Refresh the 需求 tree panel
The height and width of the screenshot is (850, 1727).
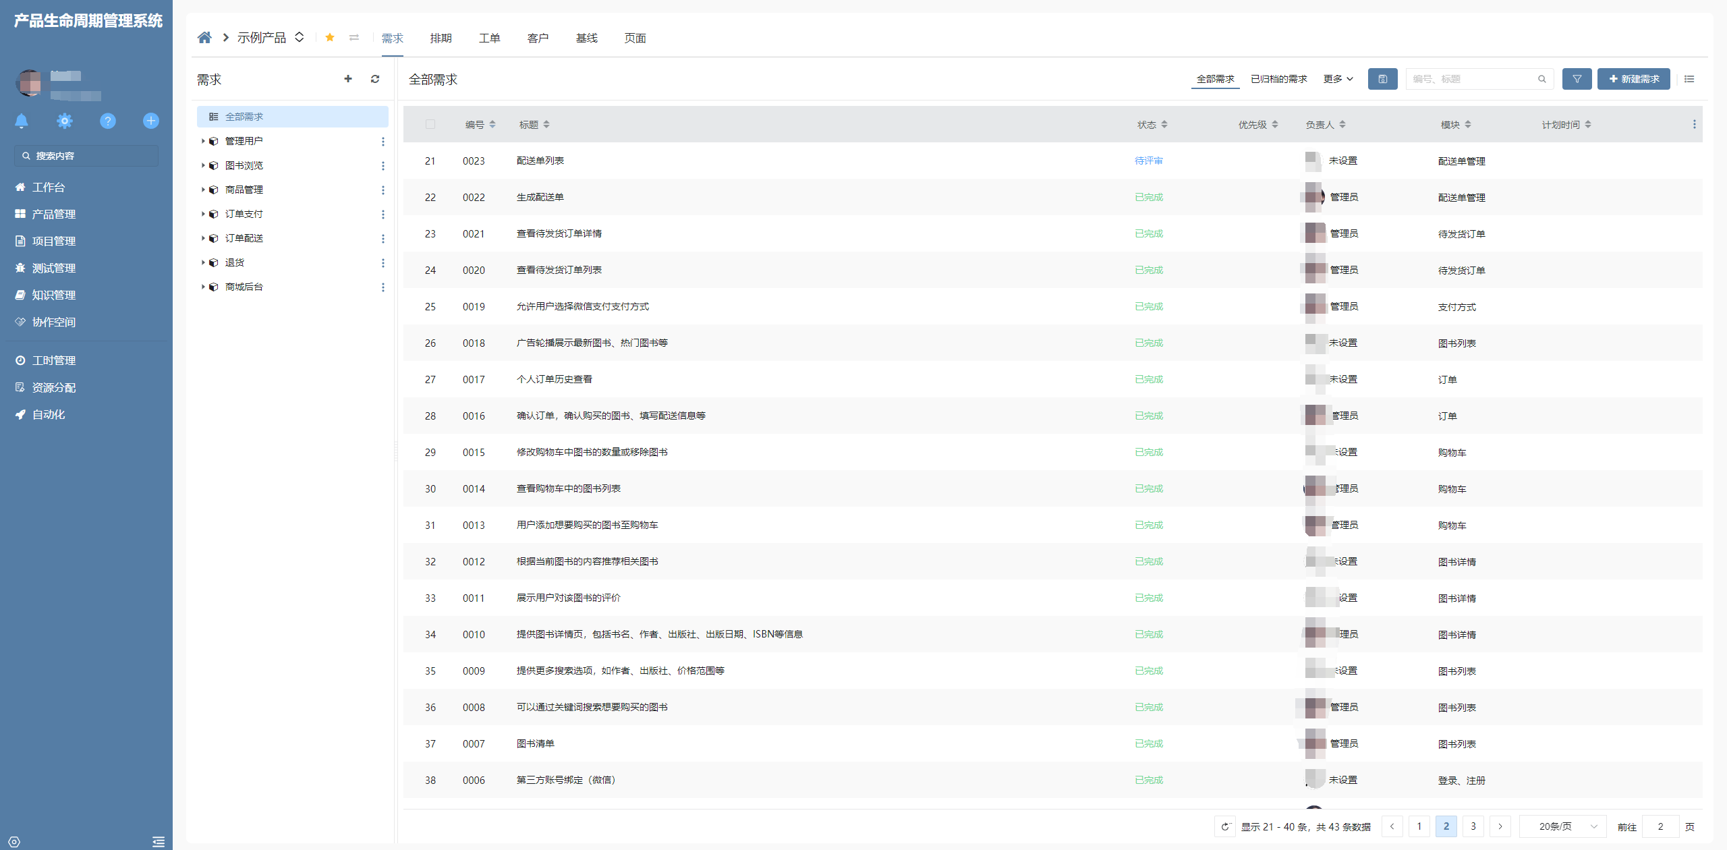coord(375,79)
